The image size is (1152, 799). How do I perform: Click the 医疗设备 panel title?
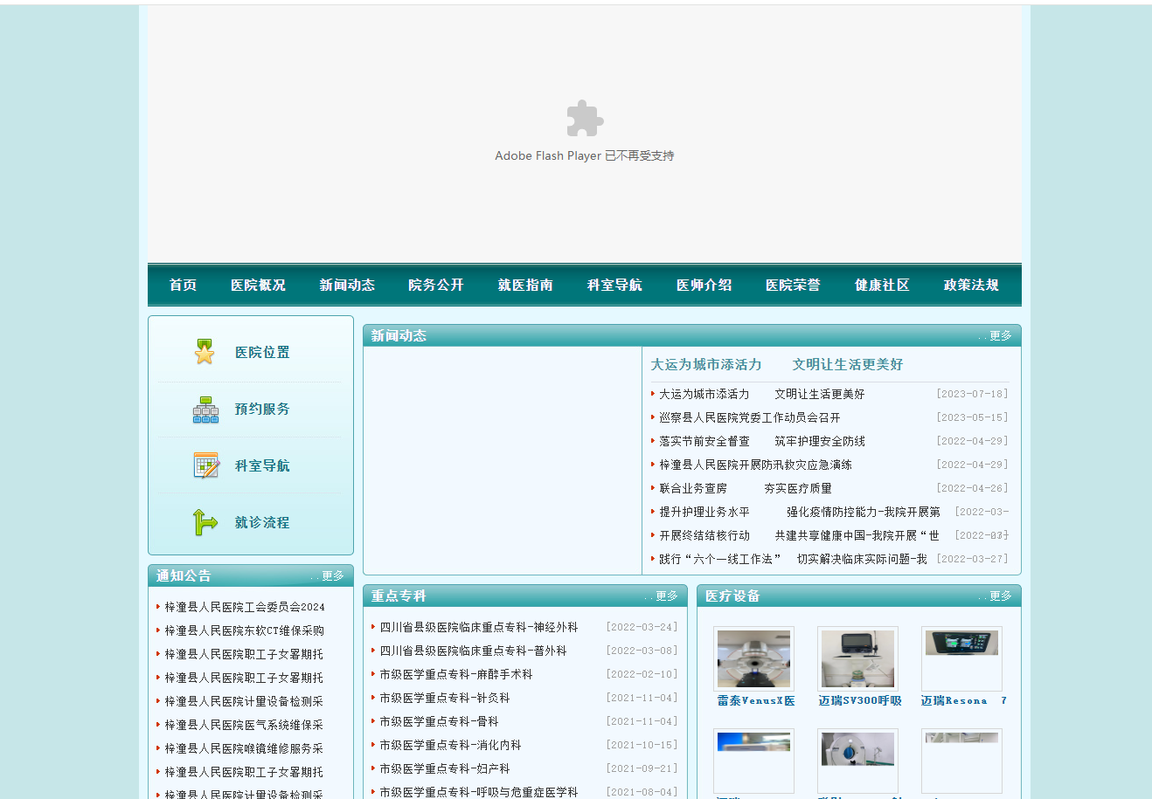(x=732, y=596)
